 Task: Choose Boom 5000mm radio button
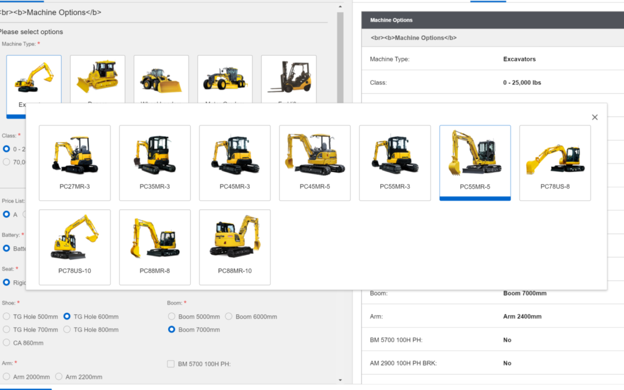(x=172, y=317)
